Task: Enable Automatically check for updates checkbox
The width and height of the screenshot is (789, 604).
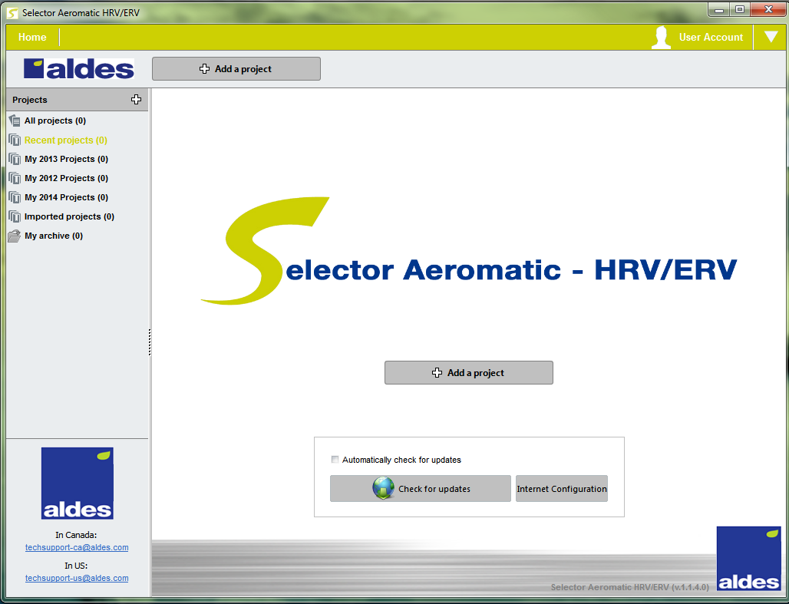Action: 335,459
